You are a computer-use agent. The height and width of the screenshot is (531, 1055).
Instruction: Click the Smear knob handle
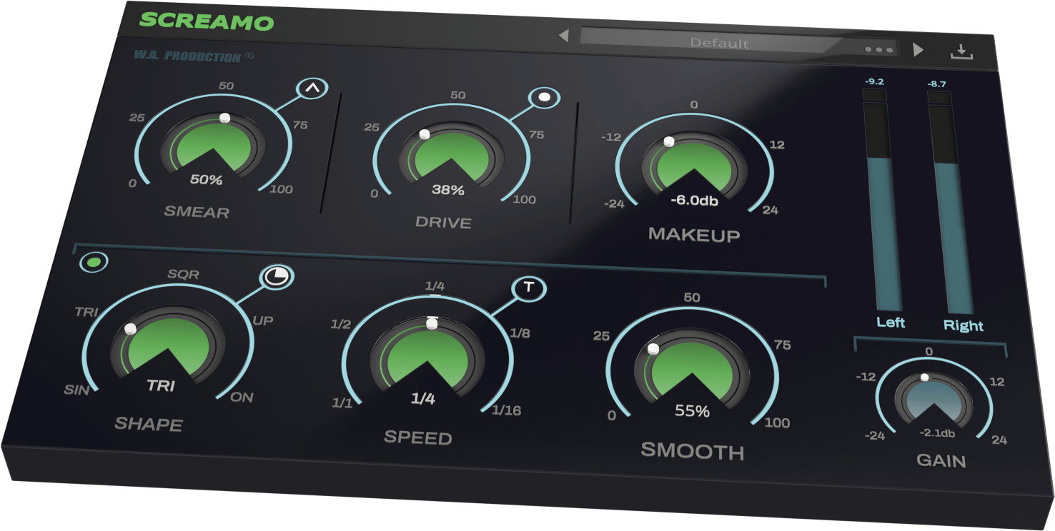click(x=224, y=118)
